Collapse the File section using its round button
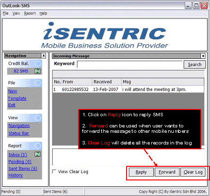This screenshot has width=210, height=196. pos(38,83)
